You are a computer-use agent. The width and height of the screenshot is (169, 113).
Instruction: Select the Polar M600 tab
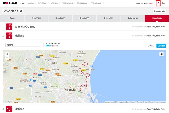(84, 18)
